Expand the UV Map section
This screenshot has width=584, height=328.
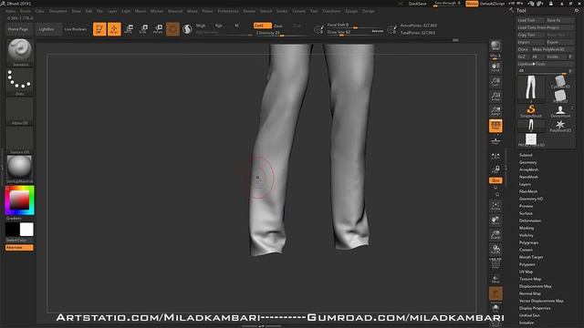pyautogui.click(x=526, y=272)
